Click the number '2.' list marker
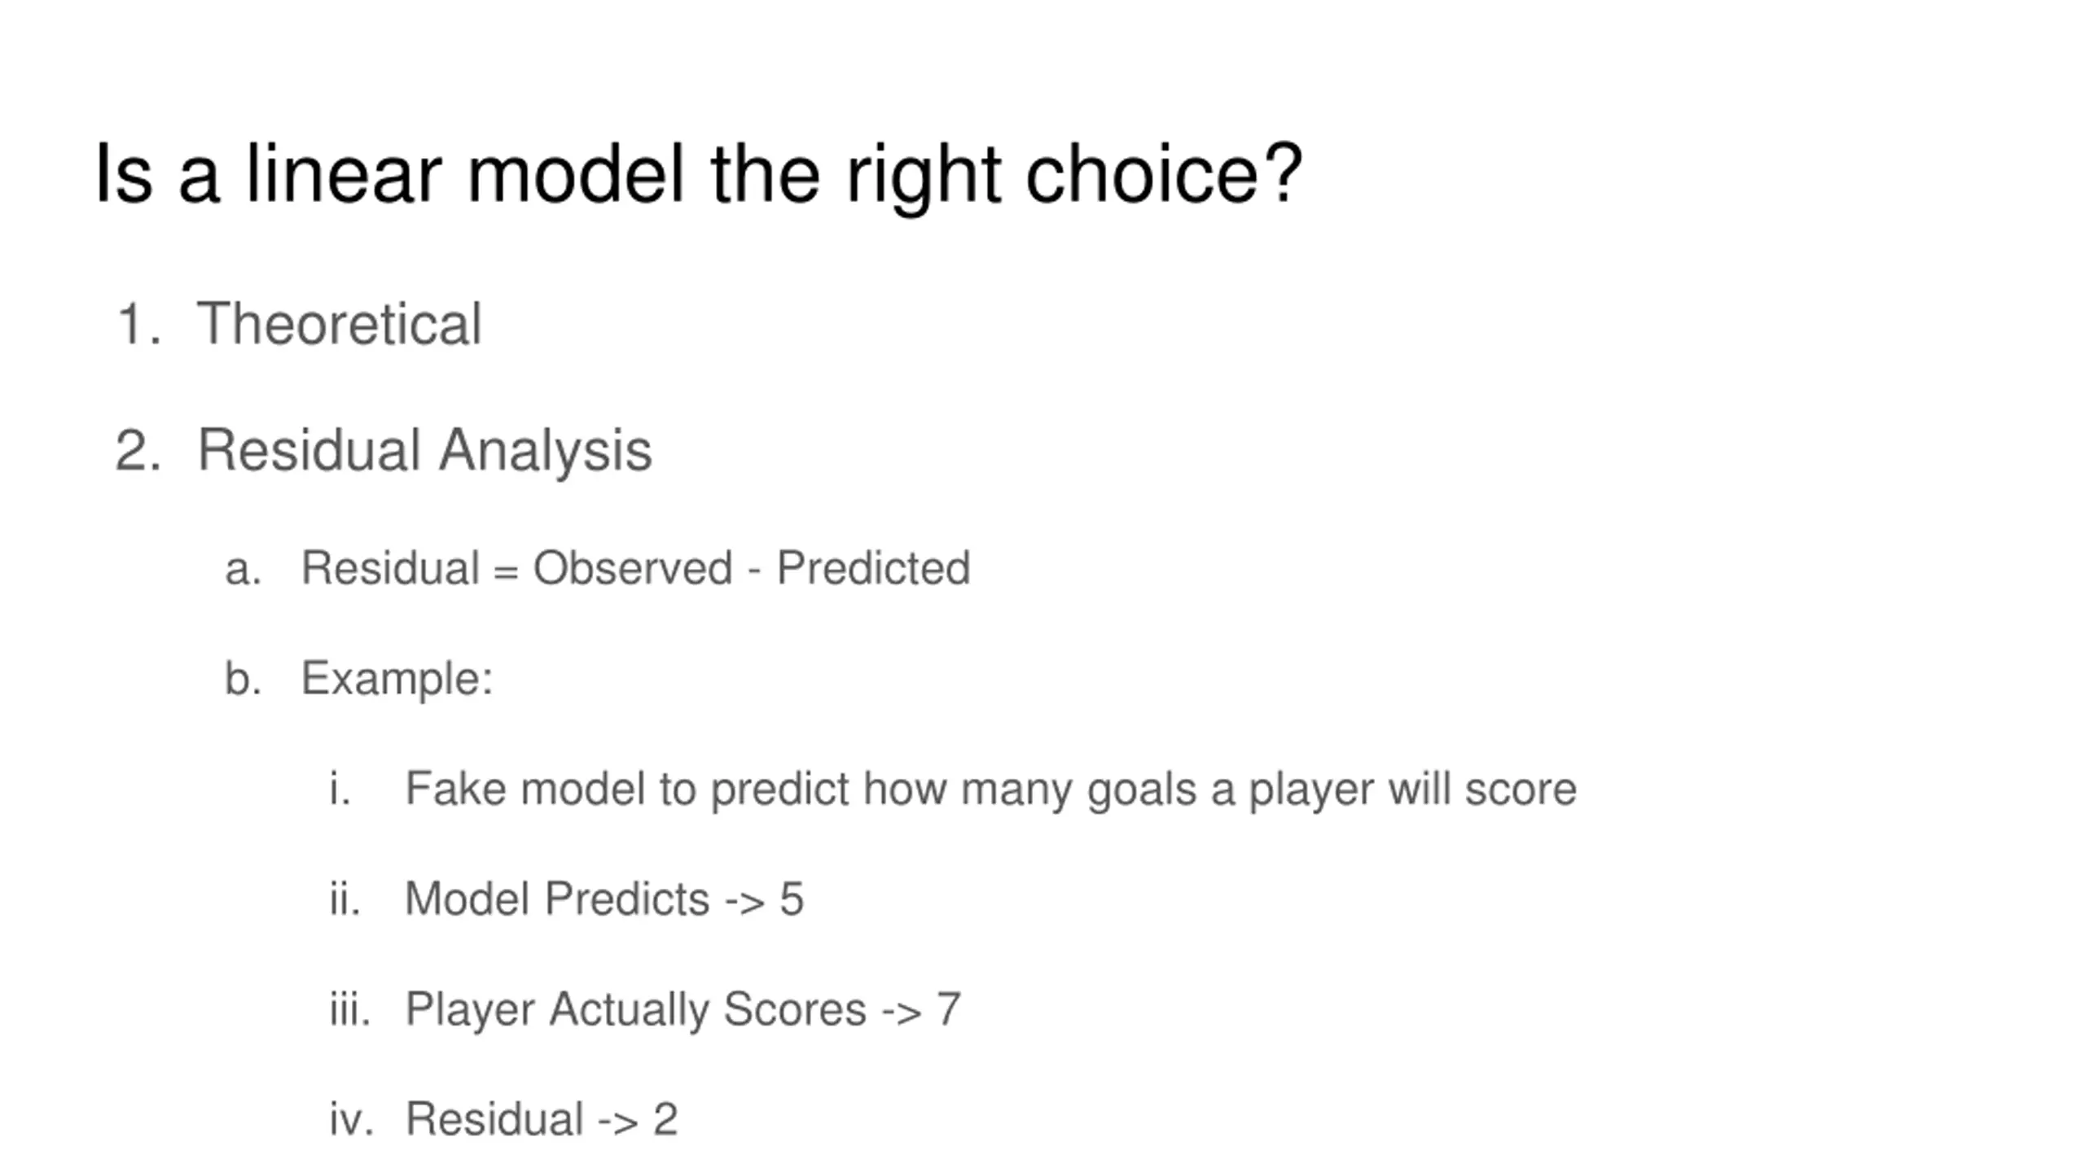The width and height of the screenshot is (2085, 1172). tap(138, 451)
